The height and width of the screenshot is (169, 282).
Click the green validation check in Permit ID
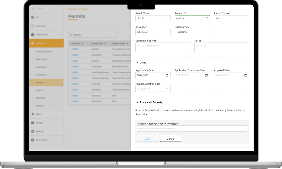[x=207, y=18]
